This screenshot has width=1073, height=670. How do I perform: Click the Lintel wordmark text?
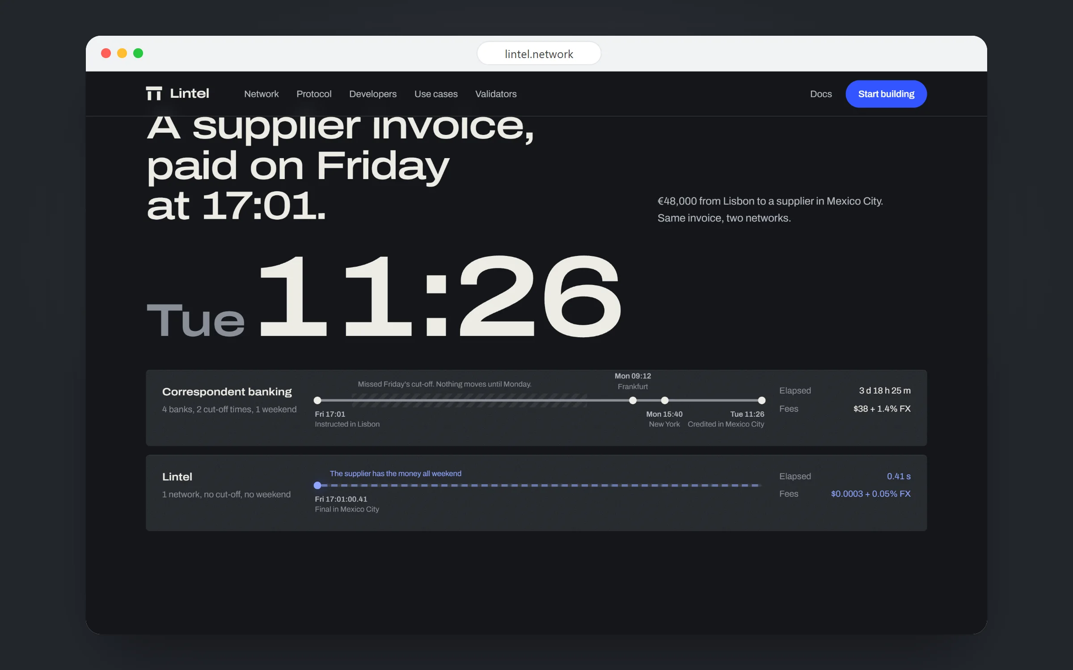coord(190,93)
